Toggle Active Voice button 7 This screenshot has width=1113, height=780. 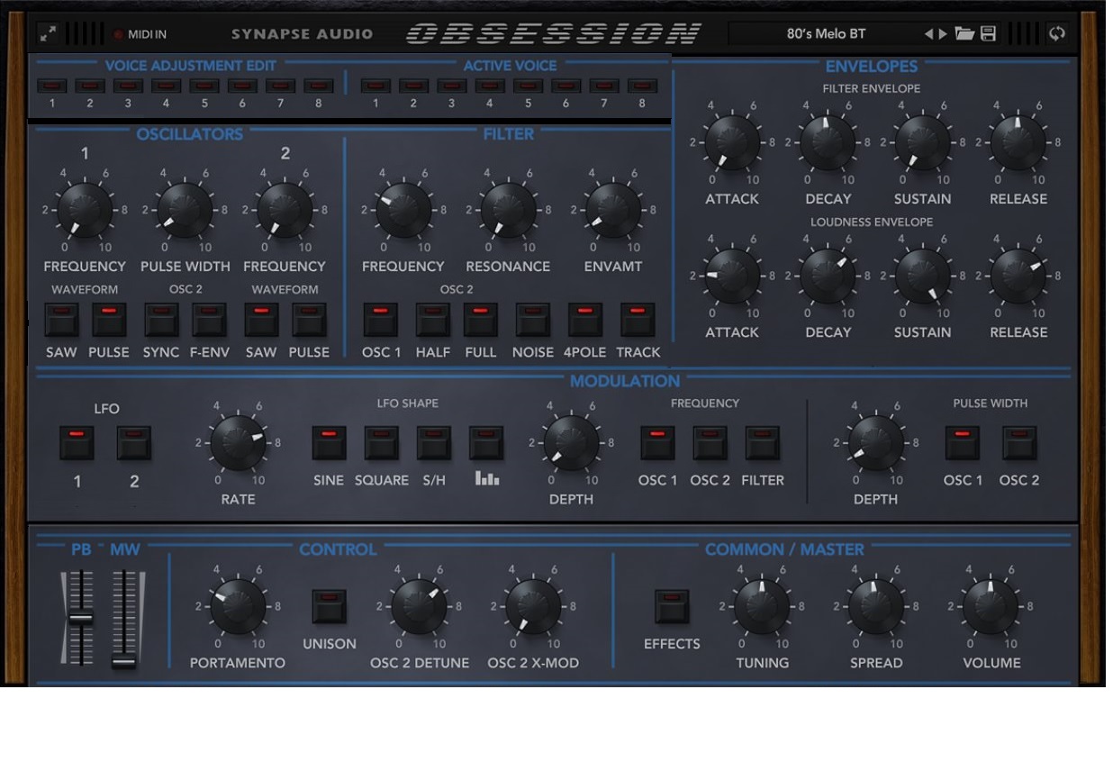(604, 86)
